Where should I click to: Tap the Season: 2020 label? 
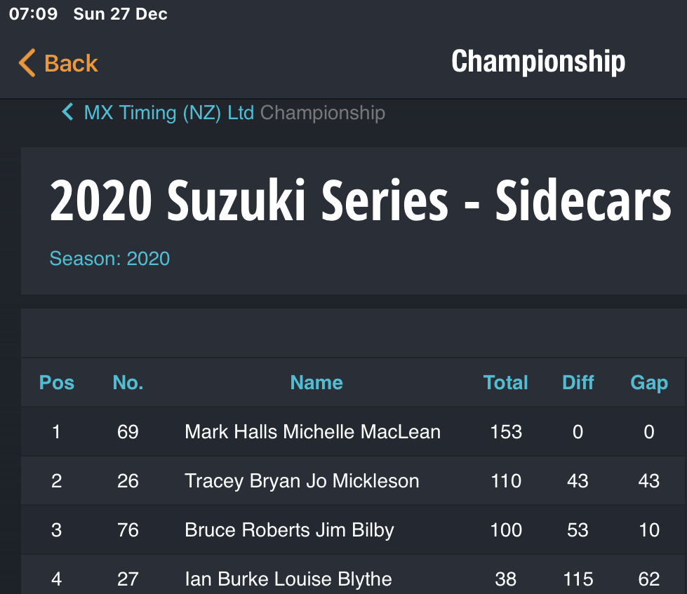[x=109, y=258]
